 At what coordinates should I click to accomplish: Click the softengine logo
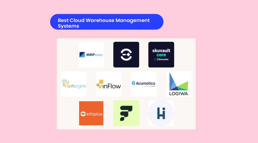coord(74,84)
